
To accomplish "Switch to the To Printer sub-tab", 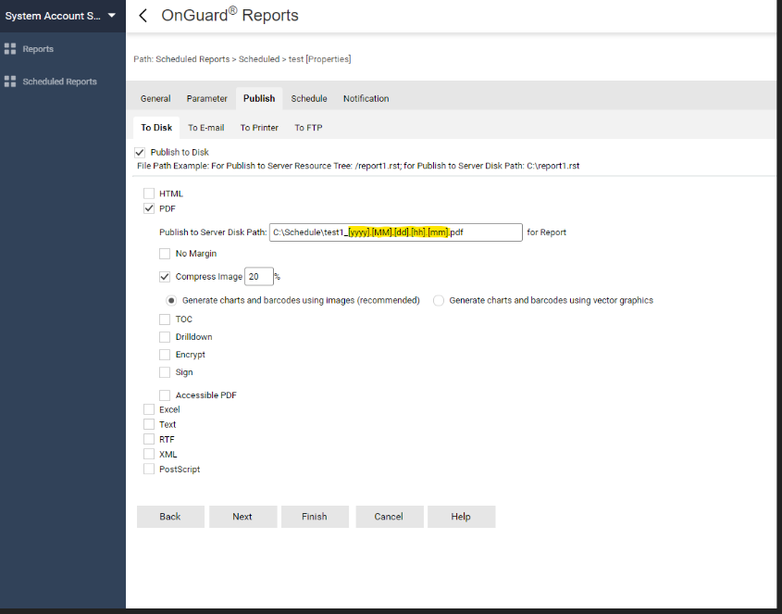I will click(x=259, y=128).
